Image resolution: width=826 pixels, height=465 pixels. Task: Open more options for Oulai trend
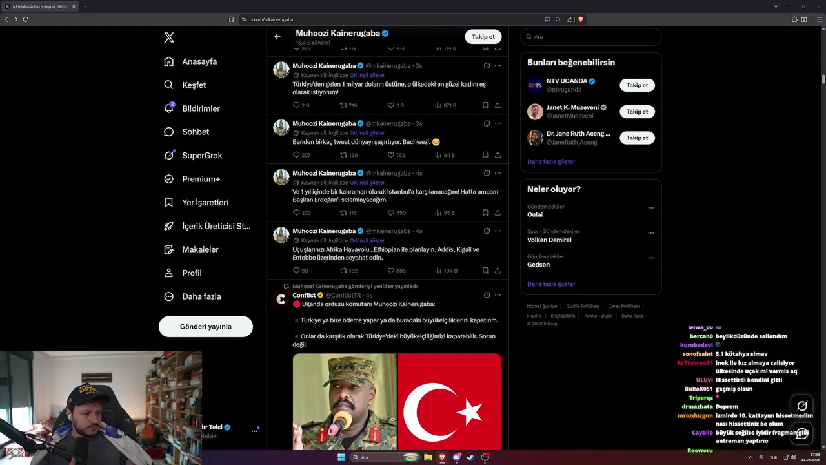tap(650, 208)
